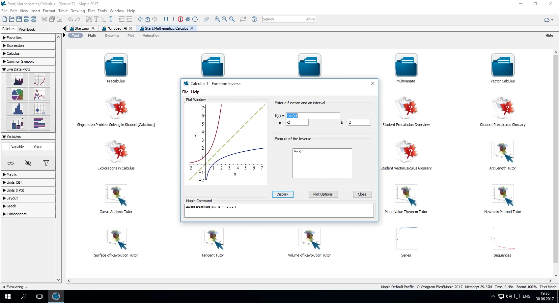This screenshot has height=303, width=559.
Task: Collapse the Live Data Plots palette
Action: point(28,69)
